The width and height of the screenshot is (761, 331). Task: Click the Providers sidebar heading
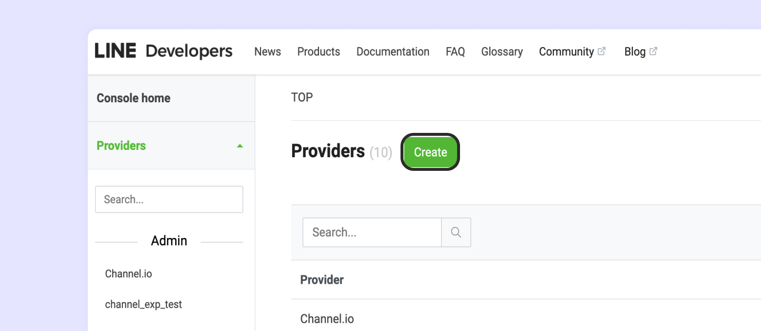[x=121, y=146]
